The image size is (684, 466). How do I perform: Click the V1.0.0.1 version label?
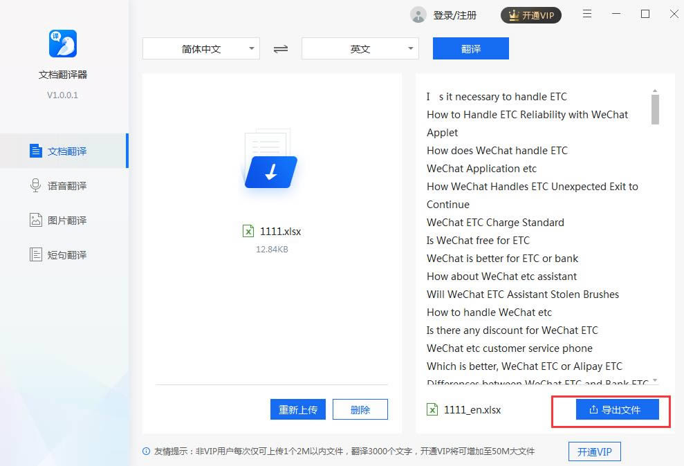click(62, 95)
